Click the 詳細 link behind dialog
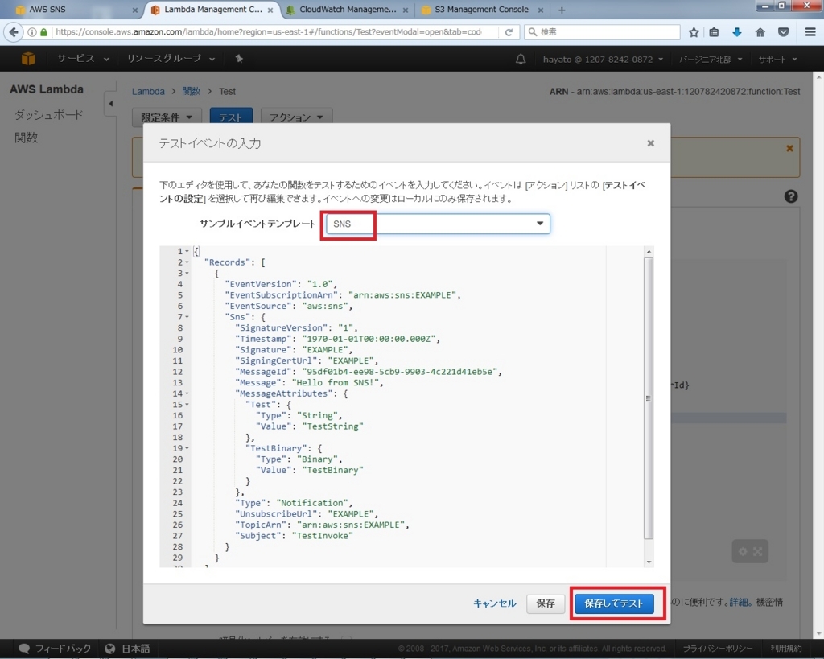 coord(738,602)
